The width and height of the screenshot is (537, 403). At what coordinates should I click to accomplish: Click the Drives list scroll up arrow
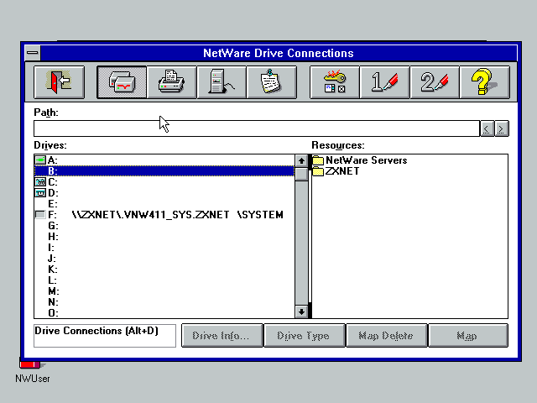click(x=301, y=160)
